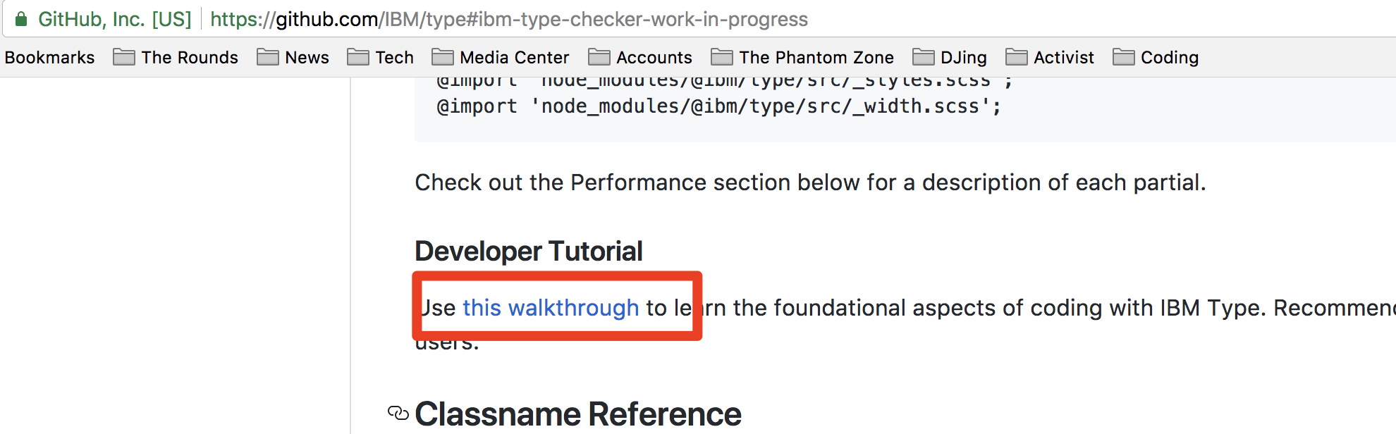
Task: Click the green secure lock icon
Action: pos(21,19)
